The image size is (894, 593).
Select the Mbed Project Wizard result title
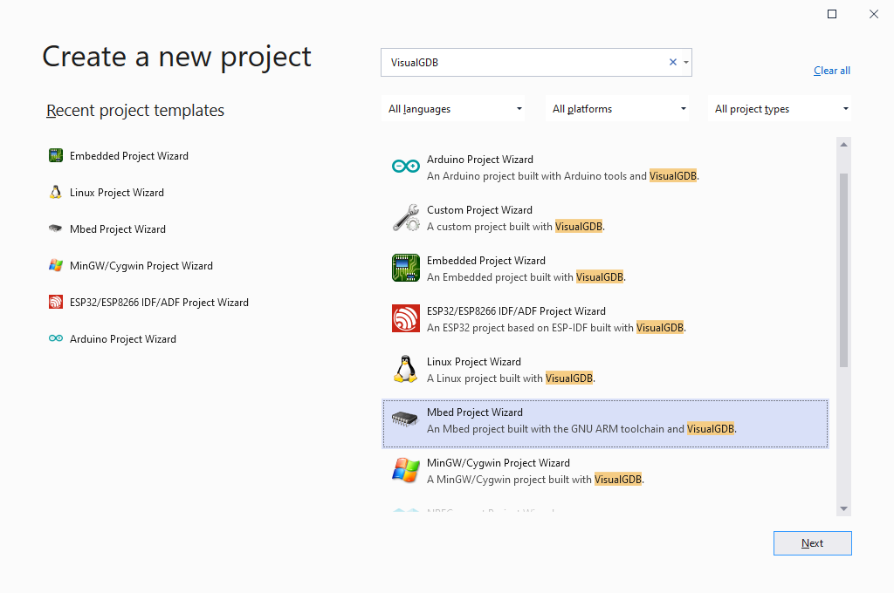475,412
